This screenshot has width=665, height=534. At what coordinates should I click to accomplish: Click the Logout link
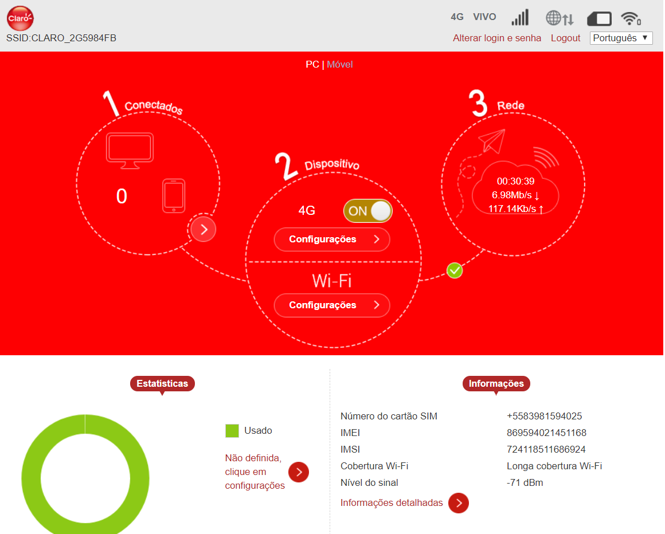pyautogui.click(x=565, y=38)
